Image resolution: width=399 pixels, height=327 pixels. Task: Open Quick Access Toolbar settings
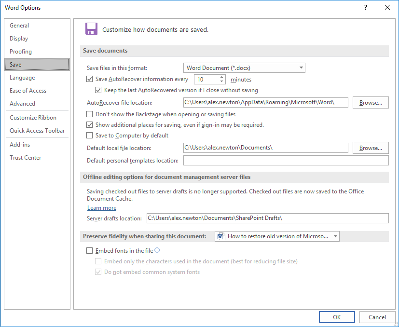point(37,131)
